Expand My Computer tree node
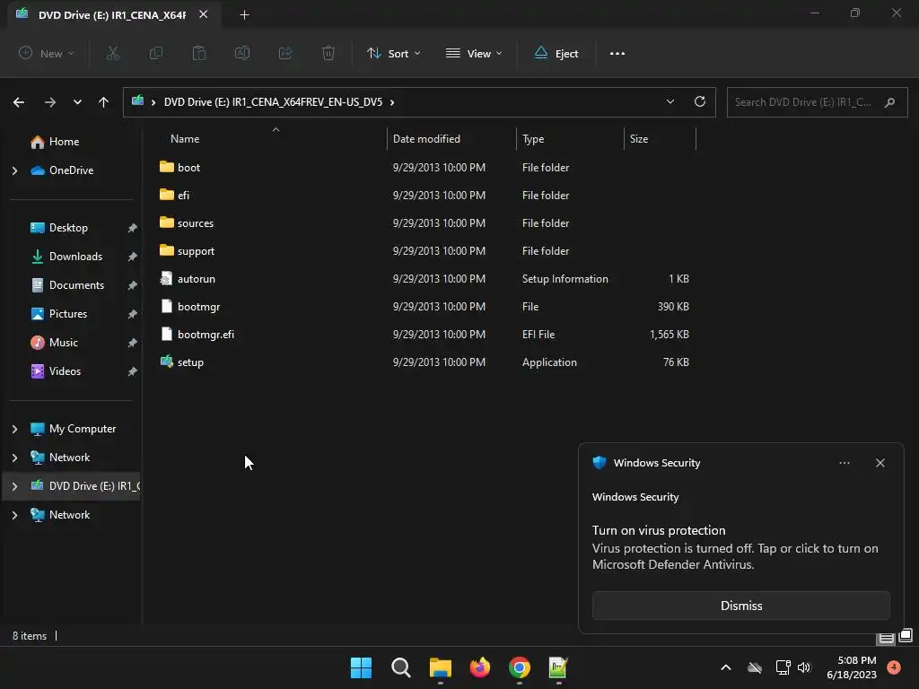The width and height of the screenshot is (919, 689). (14, 429)
